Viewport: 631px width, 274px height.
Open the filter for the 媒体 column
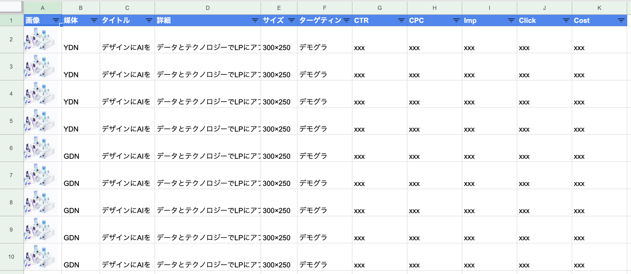[x=94, y=21]
